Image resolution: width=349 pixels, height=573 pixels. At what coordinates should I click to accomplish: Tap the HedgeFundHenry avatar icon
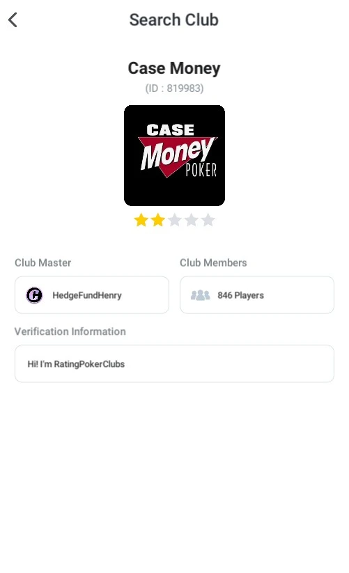(x=34, y=295)
